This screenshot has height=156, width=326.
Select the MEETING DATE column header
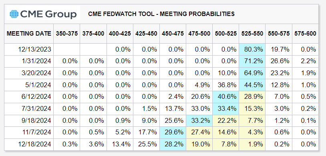(x=29, y=34)
